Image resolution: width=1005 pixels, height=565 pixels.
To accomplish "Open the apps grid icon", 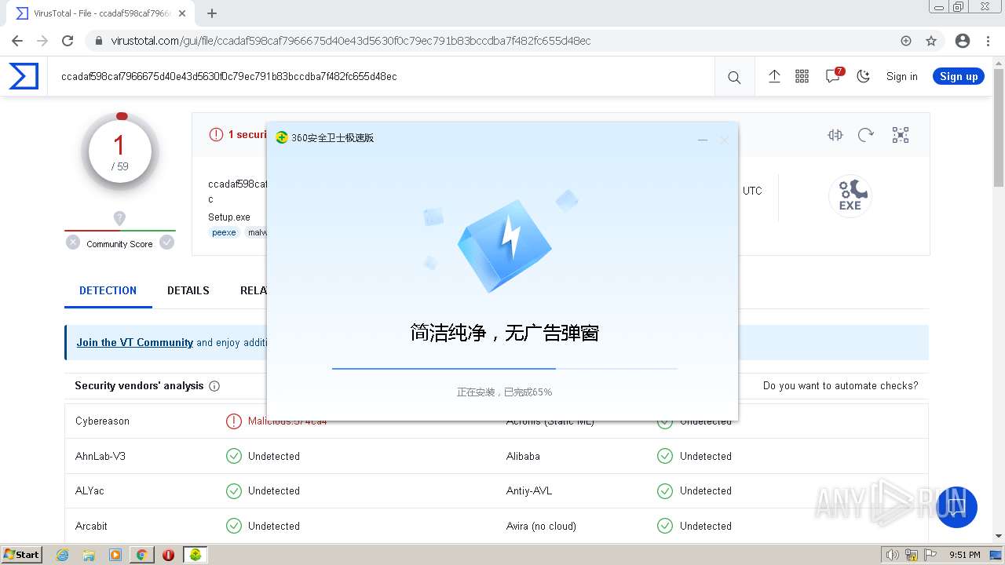I will point(802,76).
